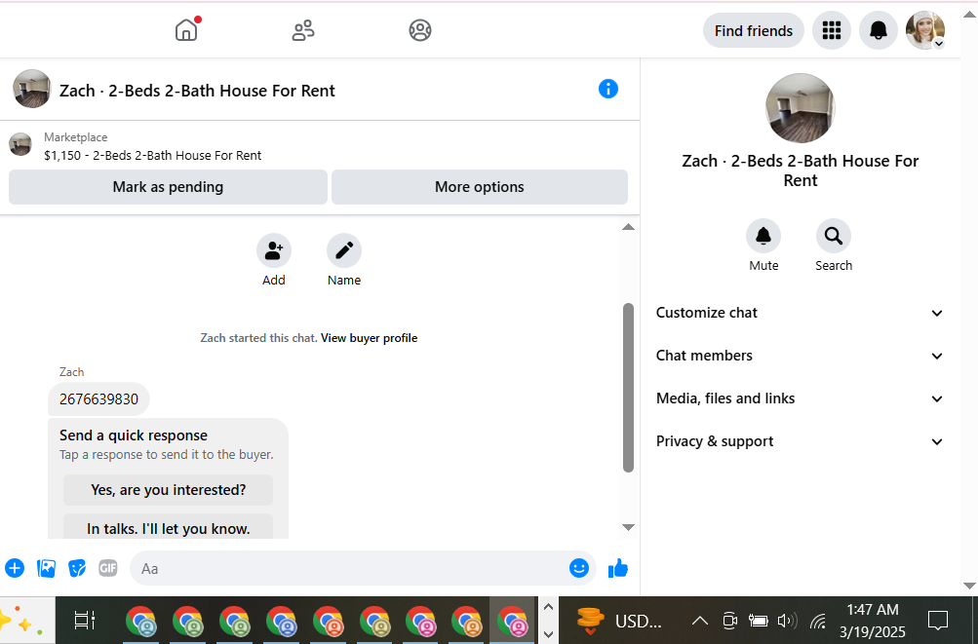
Task: Expand the Chat members section
Action: tap(801, 356)
